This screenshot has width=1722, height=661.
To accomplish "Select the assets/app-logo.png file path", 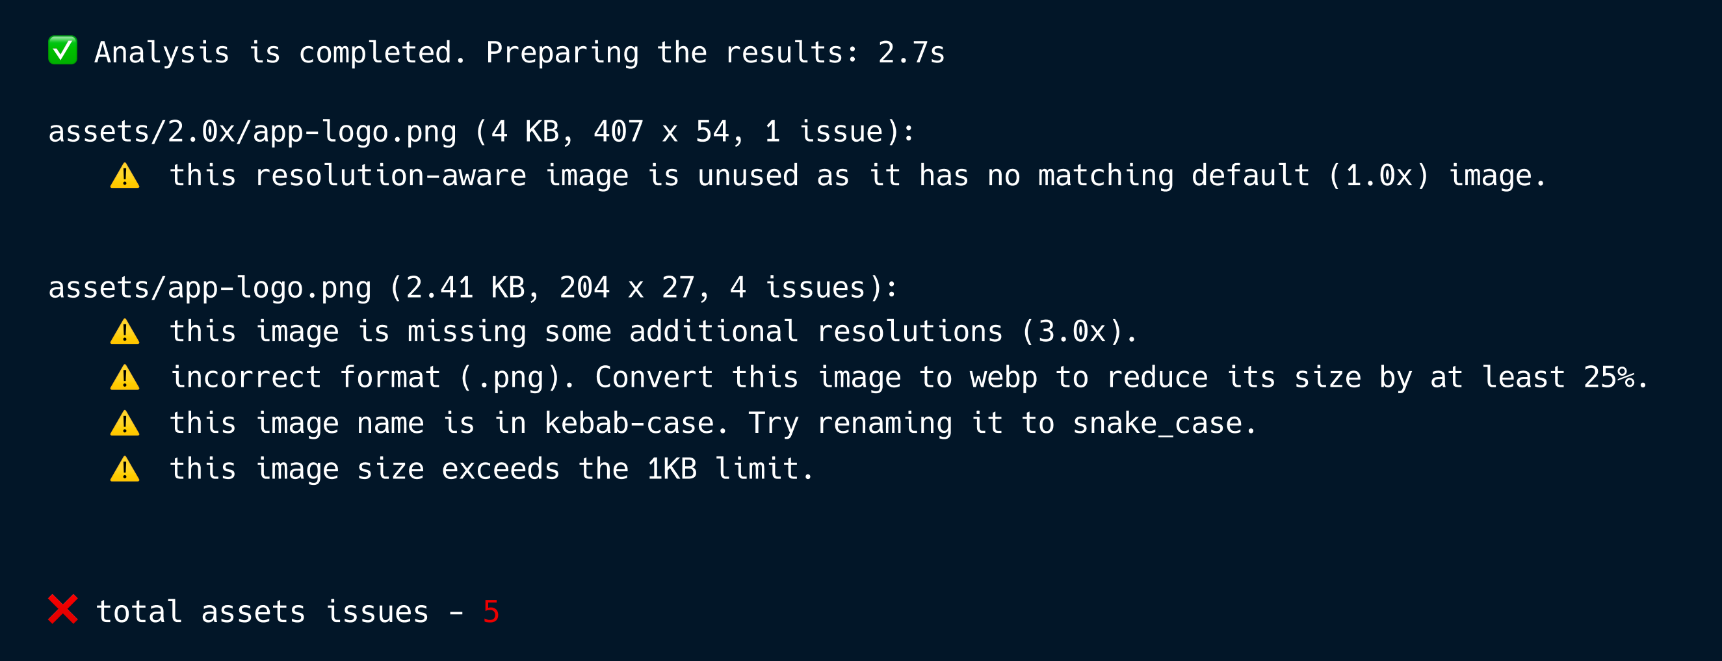I will (210, 288).
